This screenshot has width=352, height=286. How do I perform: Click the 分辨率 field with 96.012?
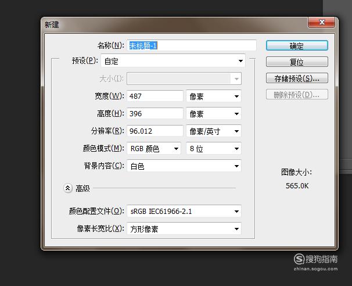click(155, 131)
